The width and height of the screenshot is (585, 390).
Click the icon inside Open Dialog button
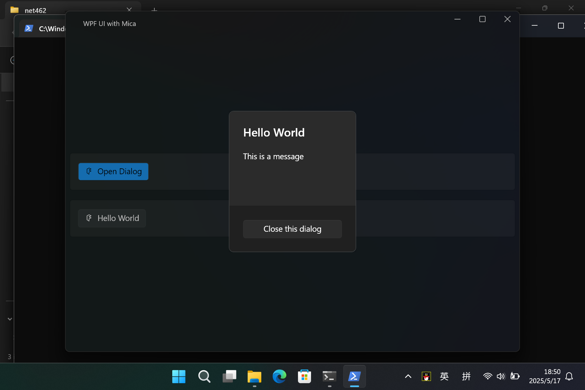pos(89,171)
